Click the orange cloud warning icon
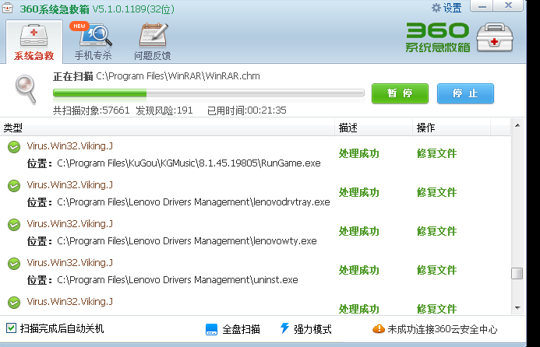540x347 pixels. click(x=379, y=329)
